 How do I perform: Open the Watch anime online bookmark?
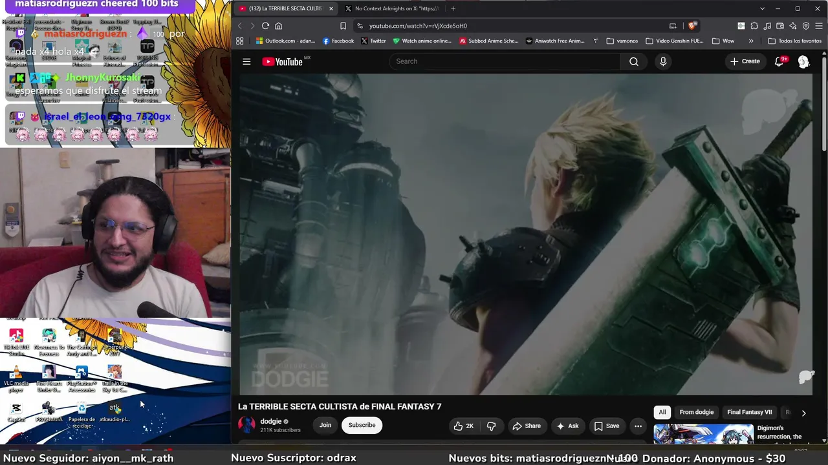(422, 41)
